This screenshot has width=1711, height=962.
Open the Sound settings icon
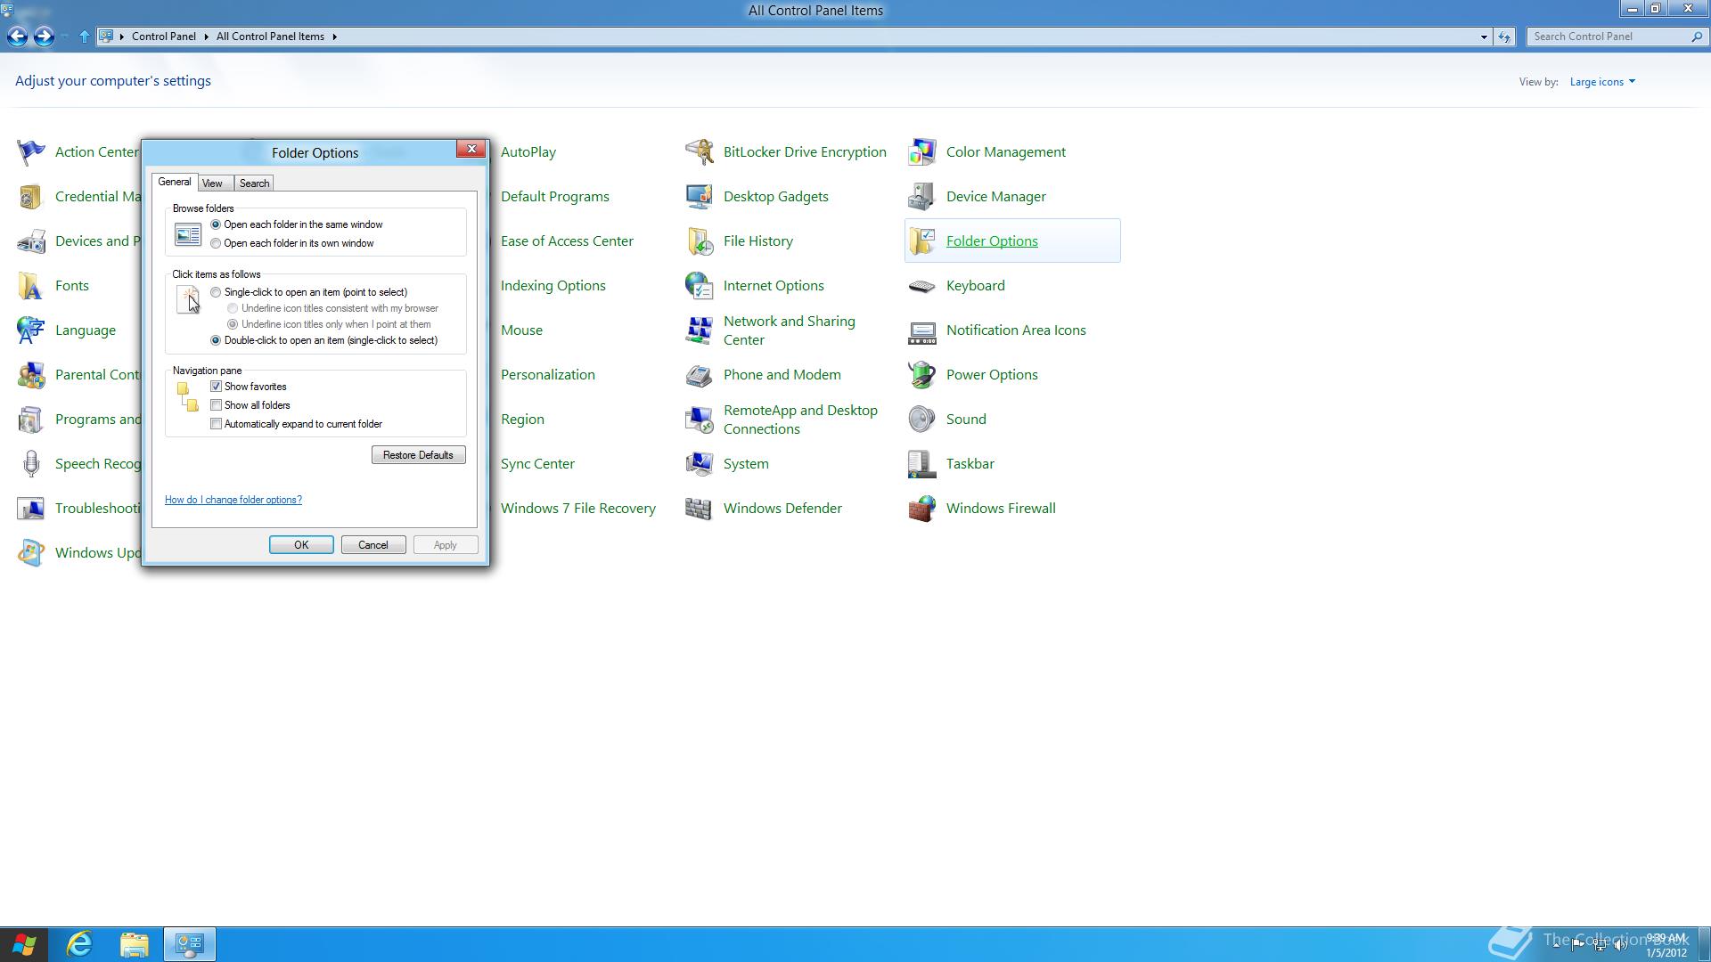965,419
